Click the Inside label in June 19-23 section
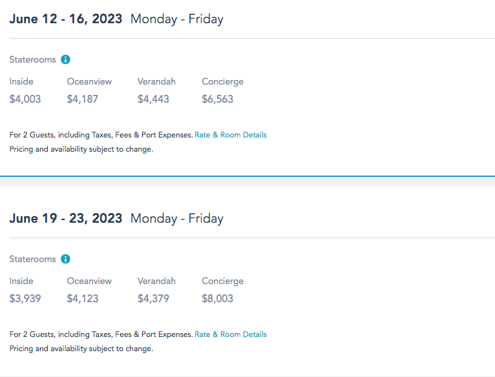The image size is (495, 377). pyautogui.click(x=21, y=281)
